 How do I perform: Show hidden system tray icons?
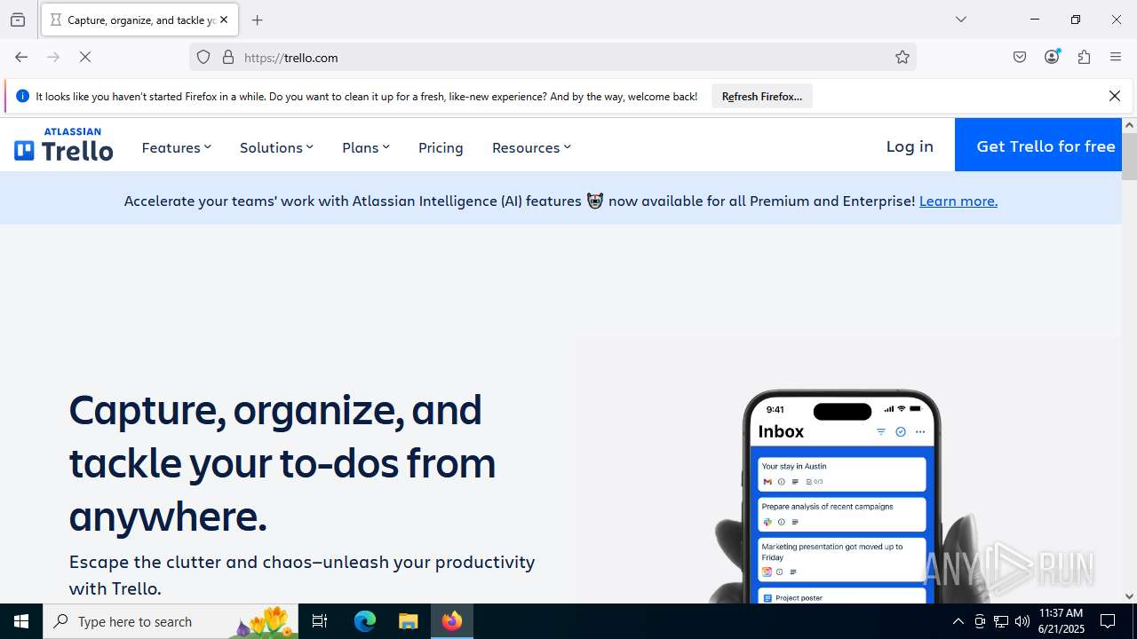click(958, 621)
